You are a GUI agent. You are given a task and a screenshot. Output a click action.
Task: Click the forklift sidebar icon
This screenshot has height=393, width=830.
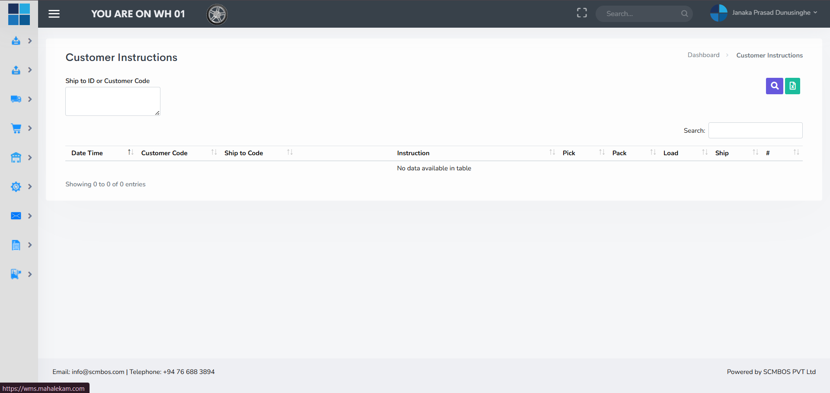click(16, 274)
